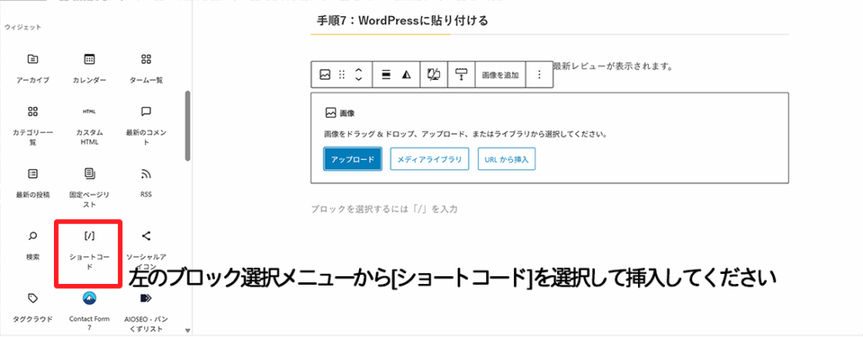Open the メディアライブラリ button
Viewport: 863px width, 337px height.
[430, 158]
